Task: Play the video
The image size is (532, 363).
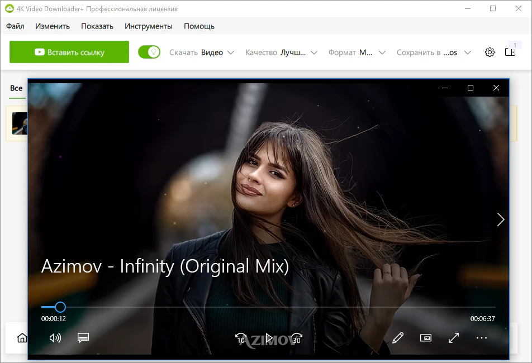Action: point(269,338)
